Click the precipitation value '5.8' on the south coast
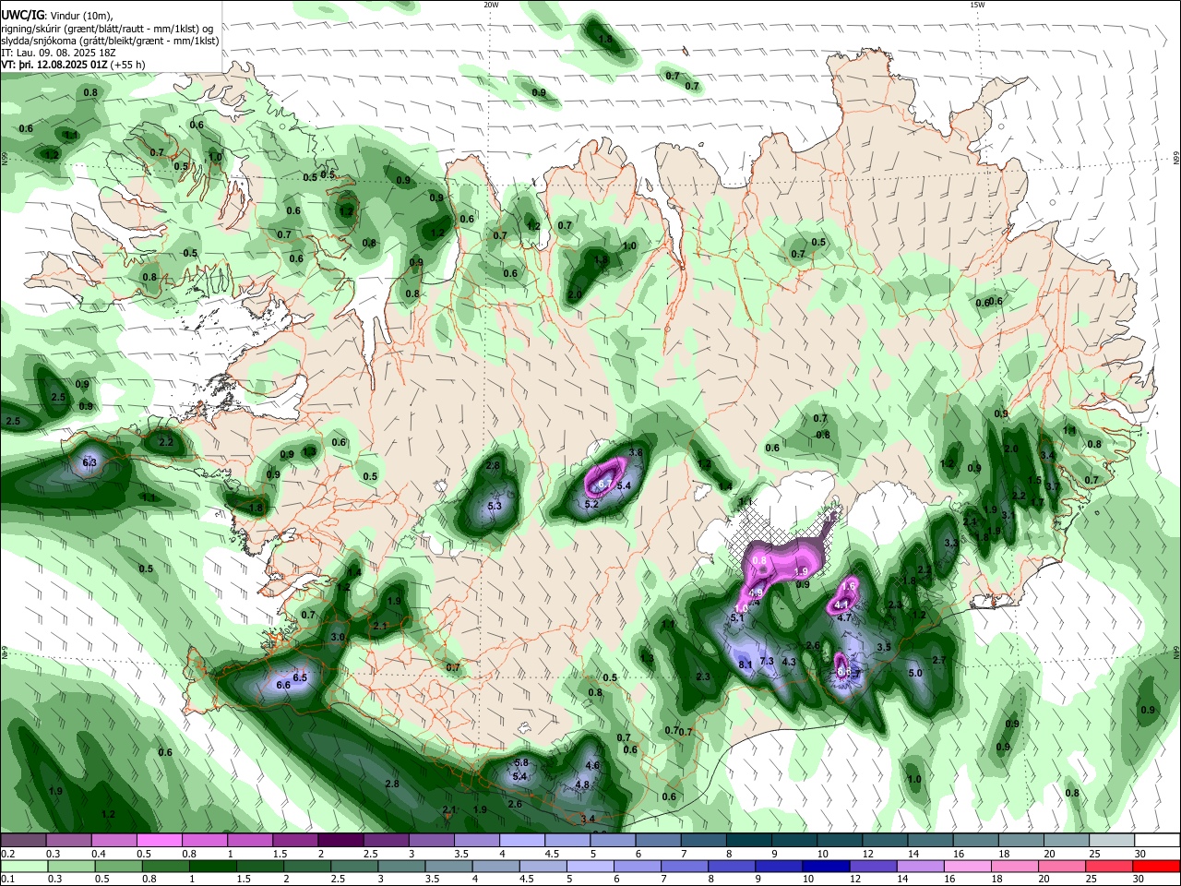The image size is (1181, 886). coord(521,762)
